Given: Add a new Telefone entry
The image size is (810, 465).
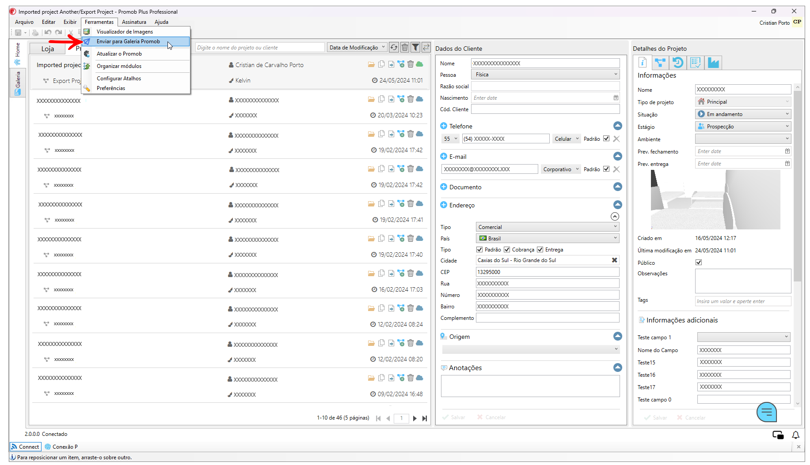Looking at the screenshot, I should 444,126.
